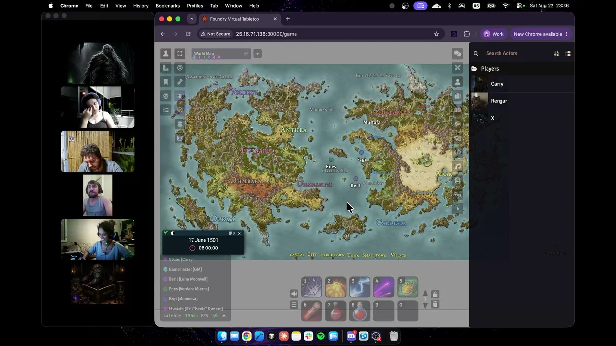Sort actors alphabetically
Screen dimensions: 616x346
(556, 54)
